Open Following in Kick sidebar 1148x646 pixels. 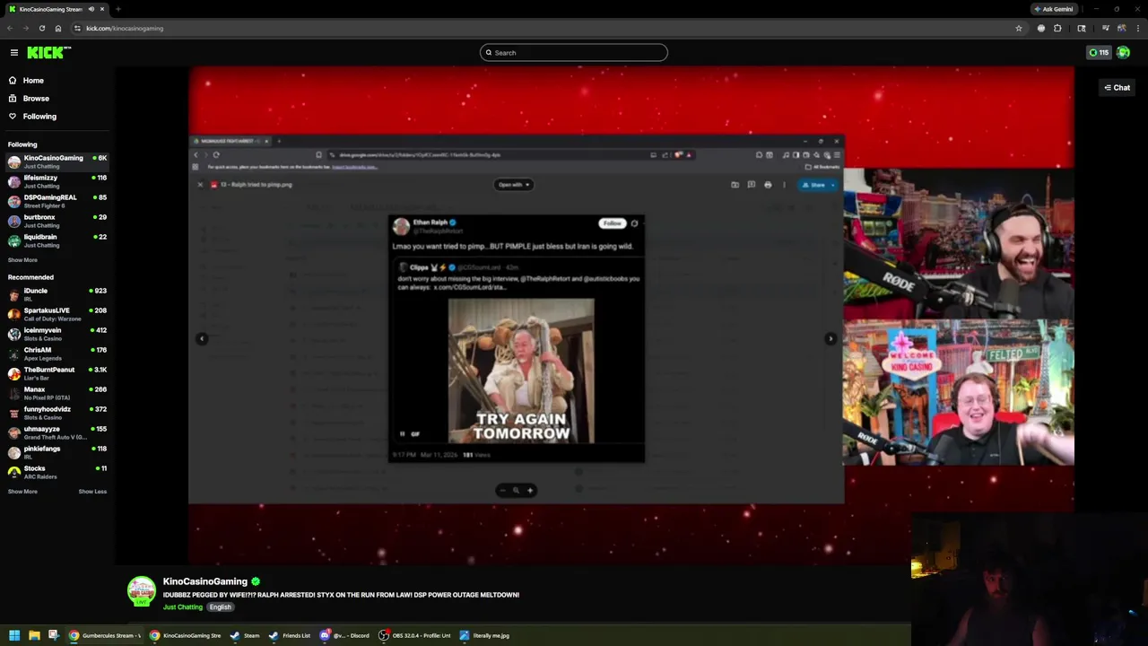pos(39,117)
